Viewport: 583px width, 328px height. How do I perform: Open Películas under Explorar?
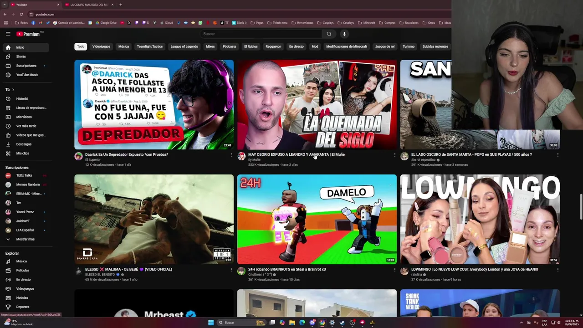coord(26,271)
